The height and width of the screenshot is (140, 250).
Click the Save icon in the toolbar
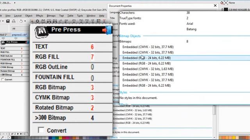point(8,21)
